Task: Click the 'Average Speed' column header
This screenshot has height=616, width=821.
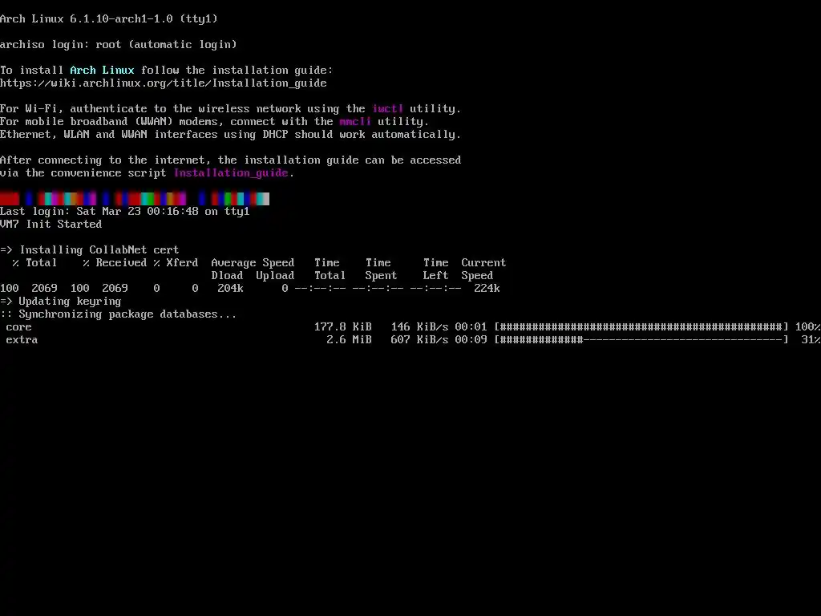Action: pyautogui.click(x=253, y=263)
